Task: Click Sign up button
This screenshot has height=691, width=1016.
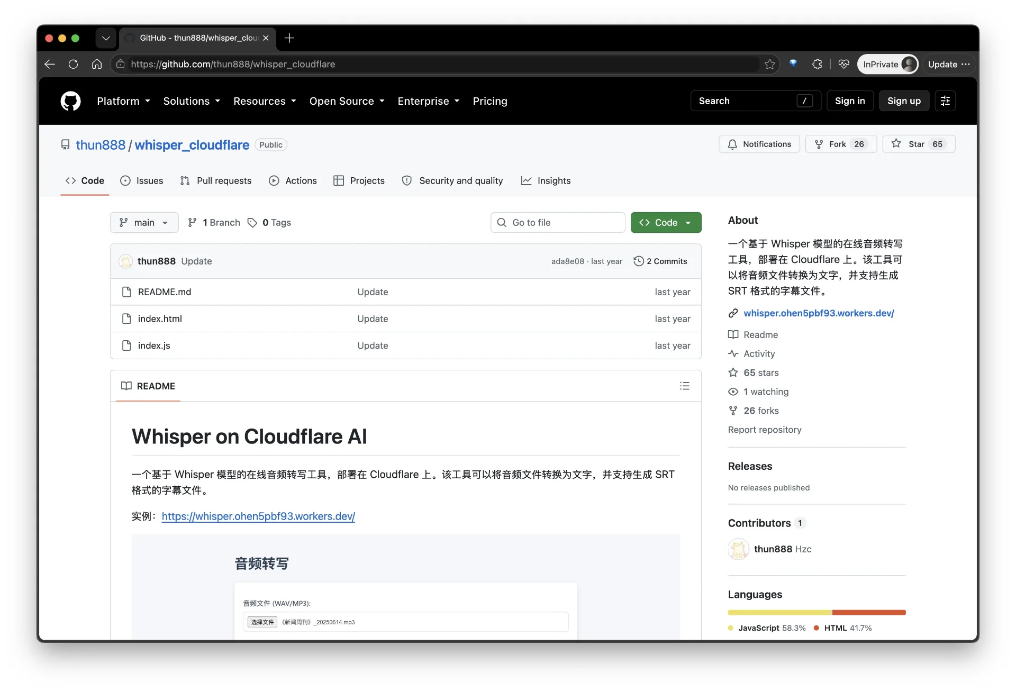Action: [x=904, y=101]
